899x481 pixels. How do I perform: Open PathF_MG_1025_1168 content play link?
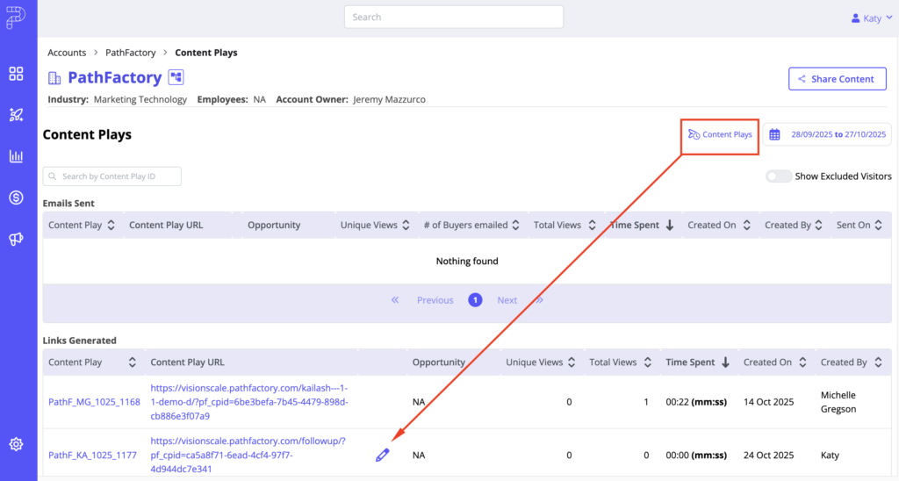pyautogui.click(x=94, y=402)
